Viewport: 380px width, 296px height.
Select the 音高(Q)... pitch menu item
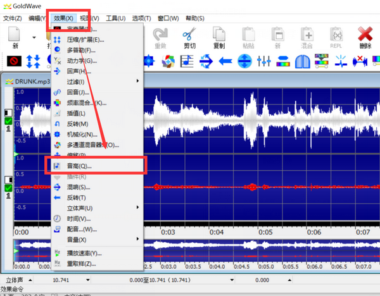(x=97, y=166)
